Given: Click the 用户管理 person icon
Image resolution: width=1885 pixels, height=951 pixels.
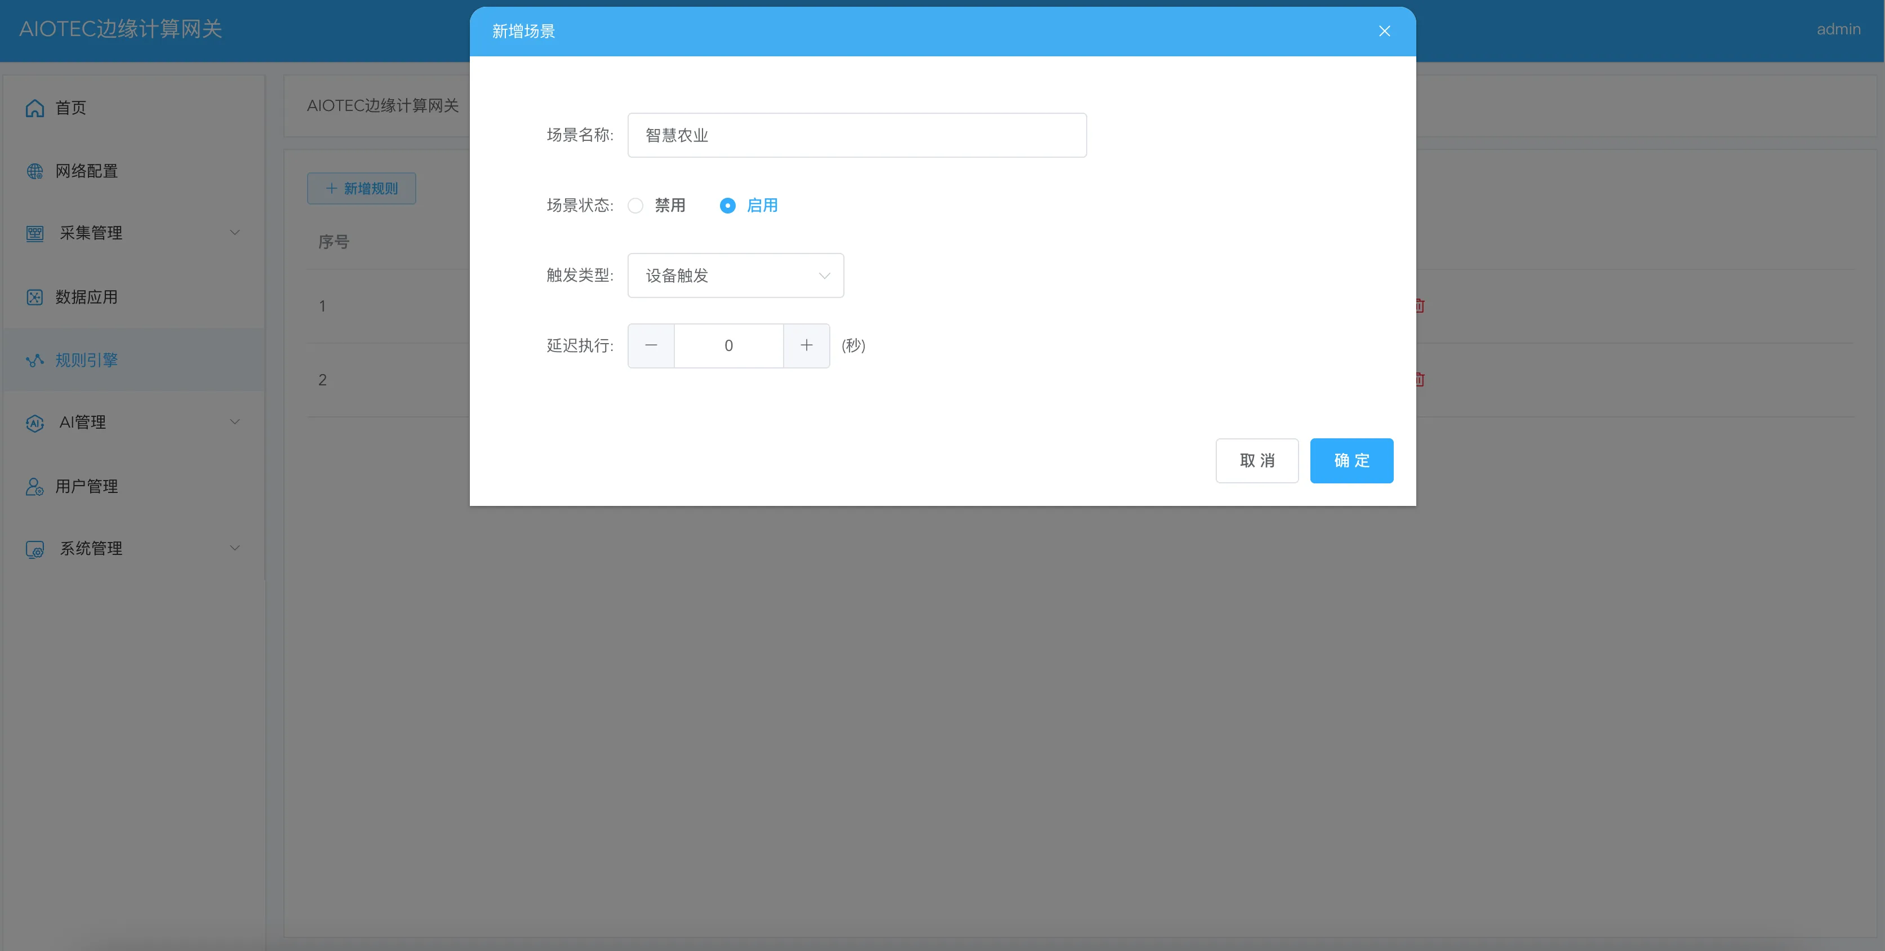Looking at the screenshot, I should click(34, 486).
